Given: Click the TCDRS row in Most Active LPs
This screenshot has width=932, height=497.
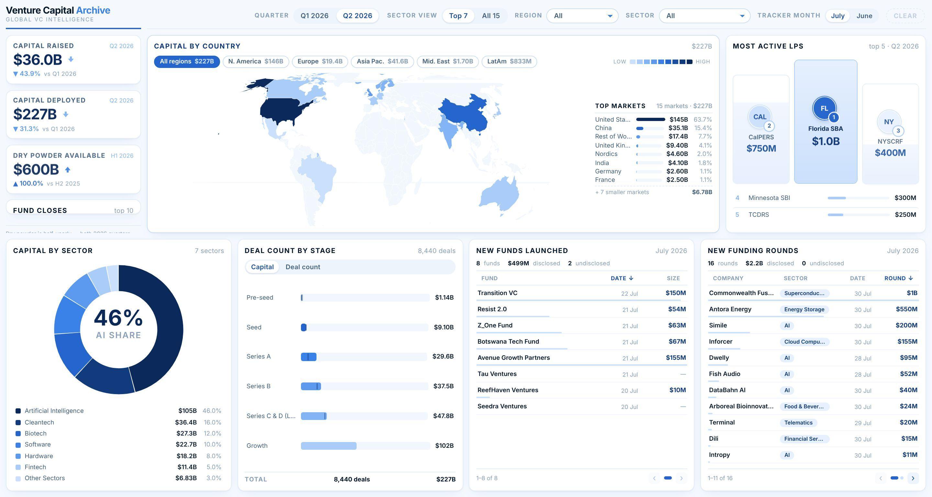Looking at the screenshot, I should [826, 215].
